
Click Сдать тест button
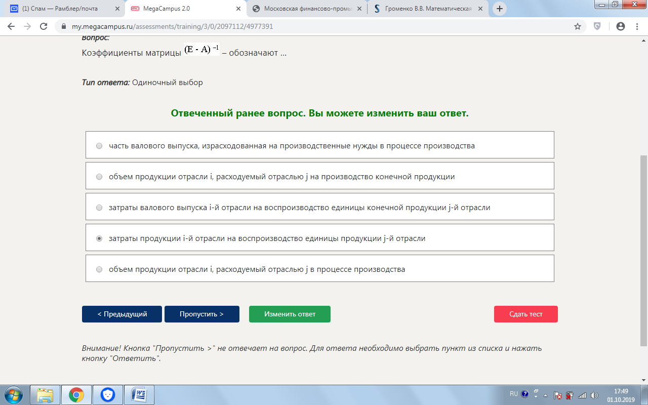(526, 314)
